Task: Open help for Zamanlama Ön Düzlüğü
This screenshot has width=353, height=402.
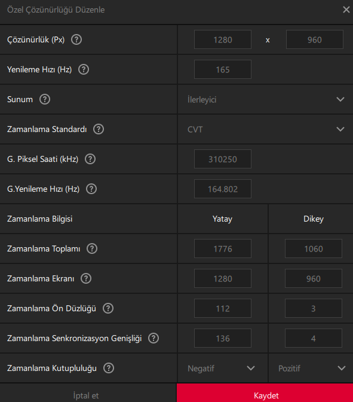Action: [108, 308]
